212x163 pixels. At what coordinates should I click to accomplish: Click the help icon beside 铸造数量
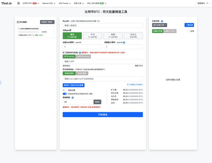pyautogui.click(x=73, y=98)
